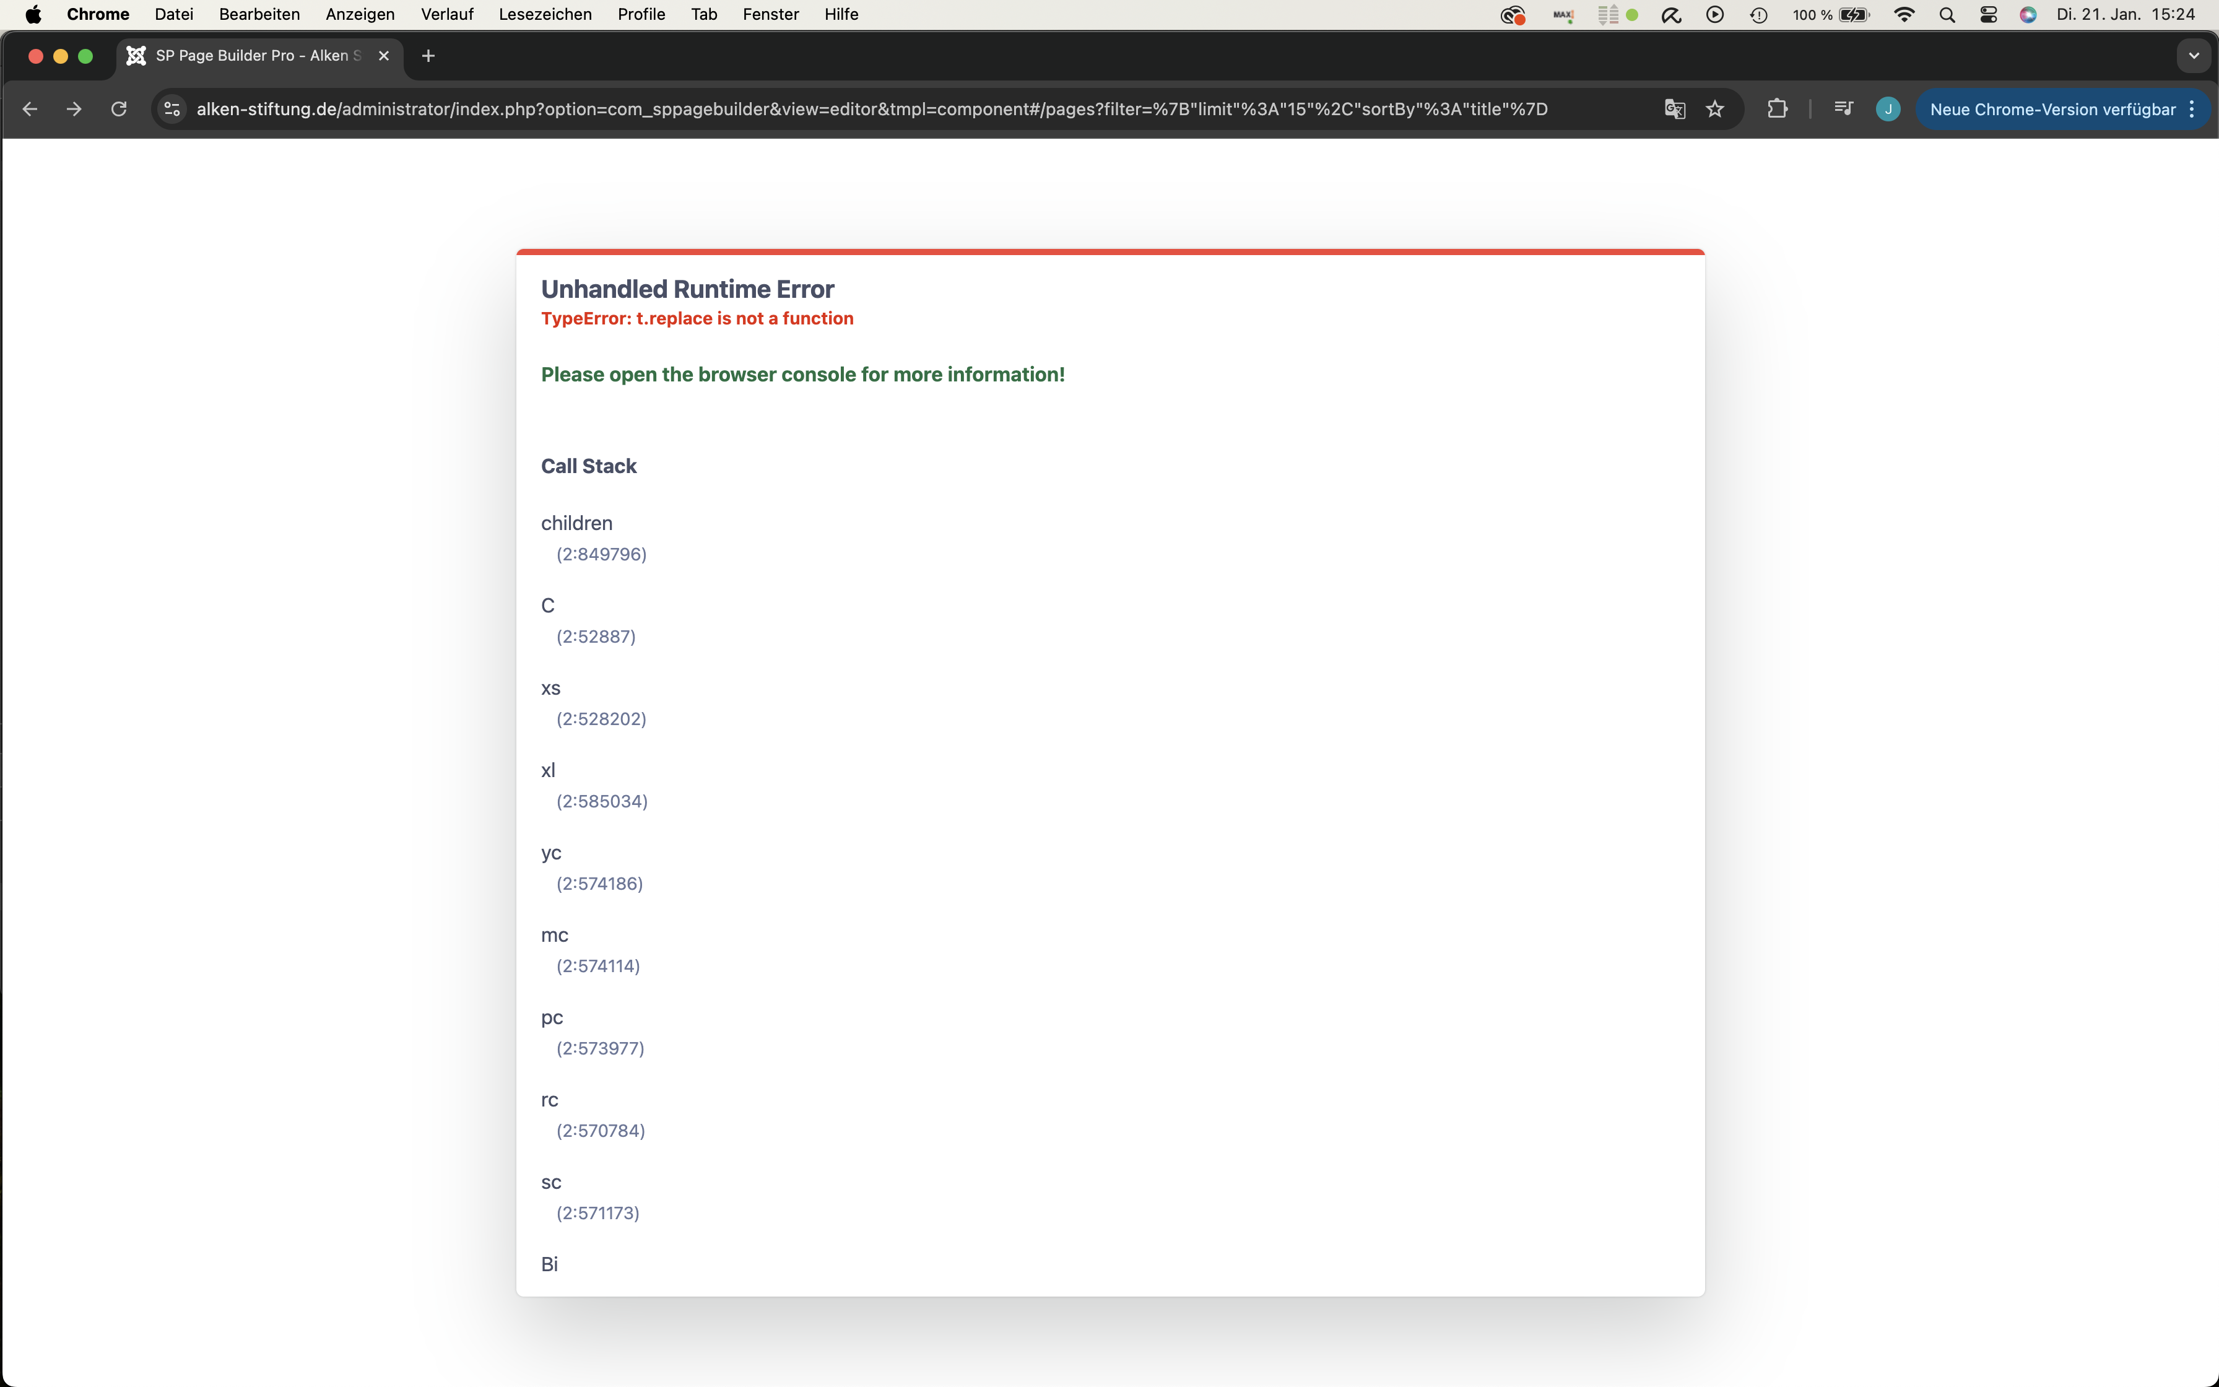Click the browser forward arrow
Viewport: 2219px width, 1387px height.
pos(74,109)
